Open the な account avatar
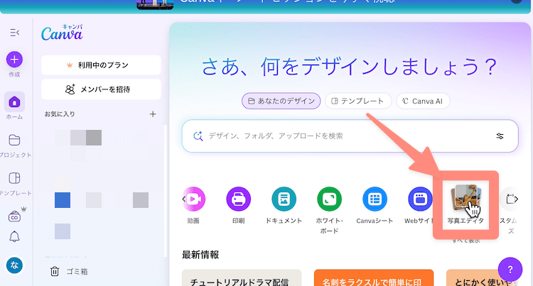 tap(14, 265)
